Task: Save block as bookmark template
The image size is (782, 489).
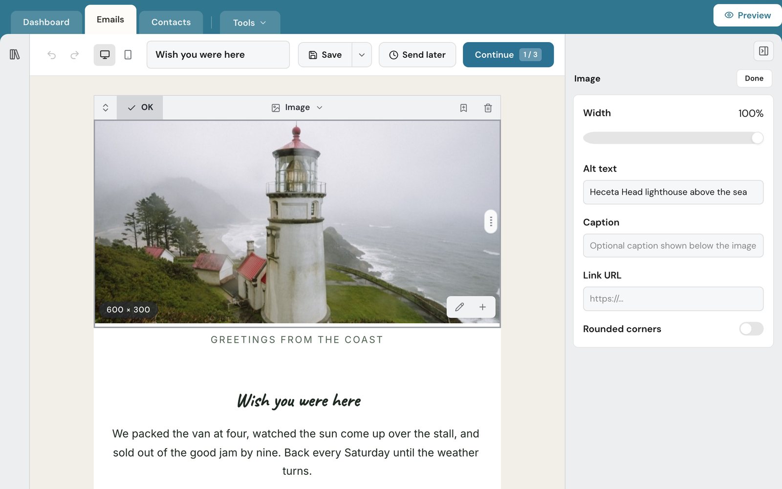Action: point(463,108)
